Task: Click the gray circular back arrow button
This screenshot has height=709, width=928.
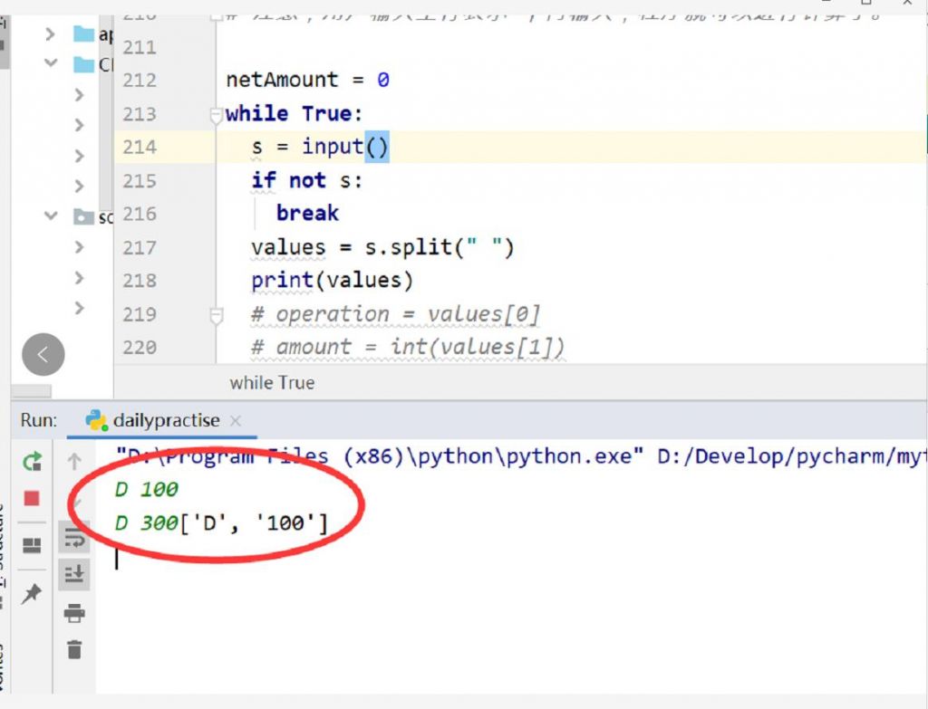Action: click(x=43, y=354)
